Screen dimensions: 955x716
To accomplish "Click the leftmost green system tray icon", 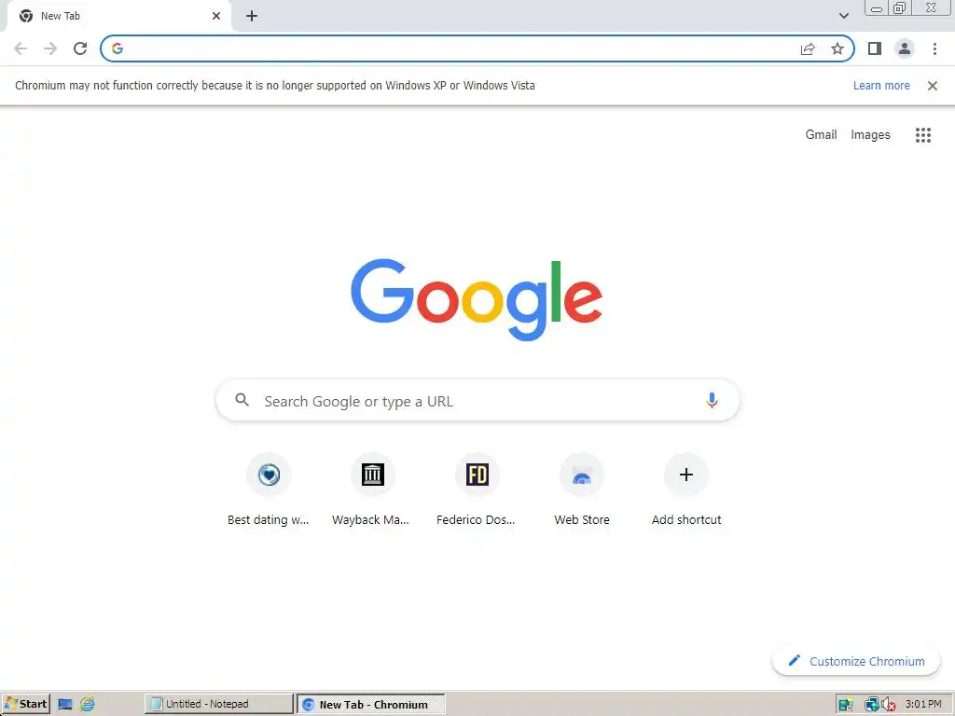I will pyautogui.click(x=845, y=705).
